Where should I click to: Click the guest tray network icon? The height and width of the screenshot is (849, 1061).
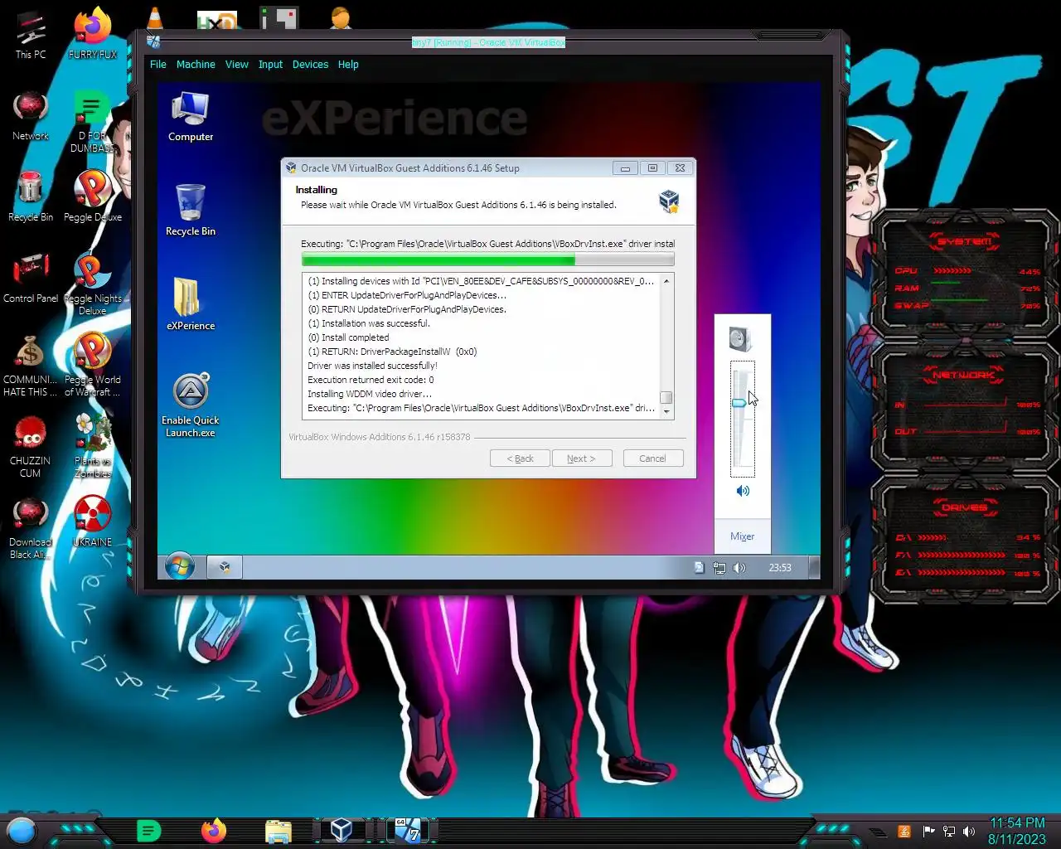(719, 568)
